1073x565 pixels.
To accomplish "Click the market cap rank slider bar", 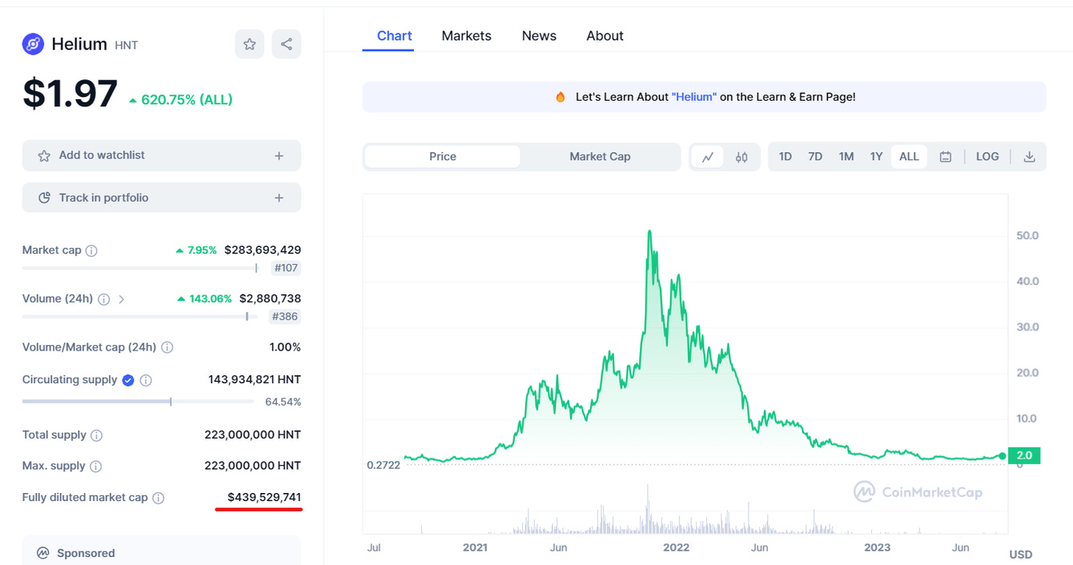I will (x=140, y=268).
